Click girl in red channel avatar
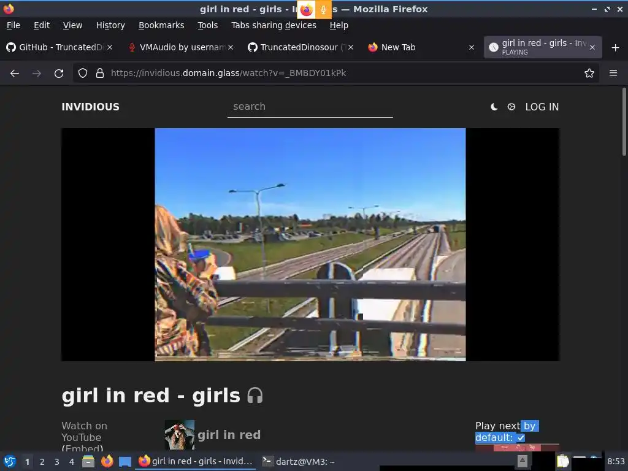628x471 pixels. pos(180,435)
